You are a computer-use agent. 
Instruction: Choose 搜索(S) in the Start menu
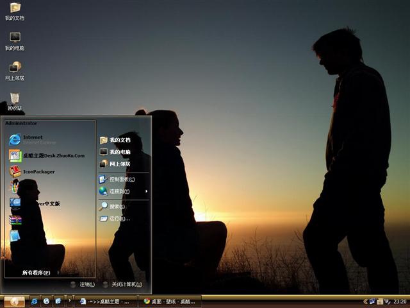[114, 207]
